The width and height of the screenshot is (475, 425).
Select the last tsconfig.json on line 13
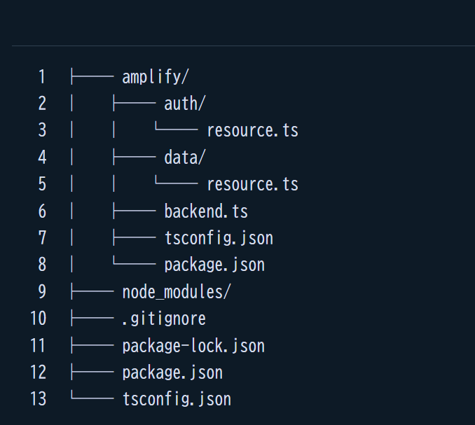click(x=177, y=399)
